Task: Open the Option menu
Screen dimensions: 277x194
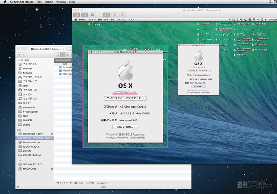Action: pyautogui.click(x=49, y=2)
